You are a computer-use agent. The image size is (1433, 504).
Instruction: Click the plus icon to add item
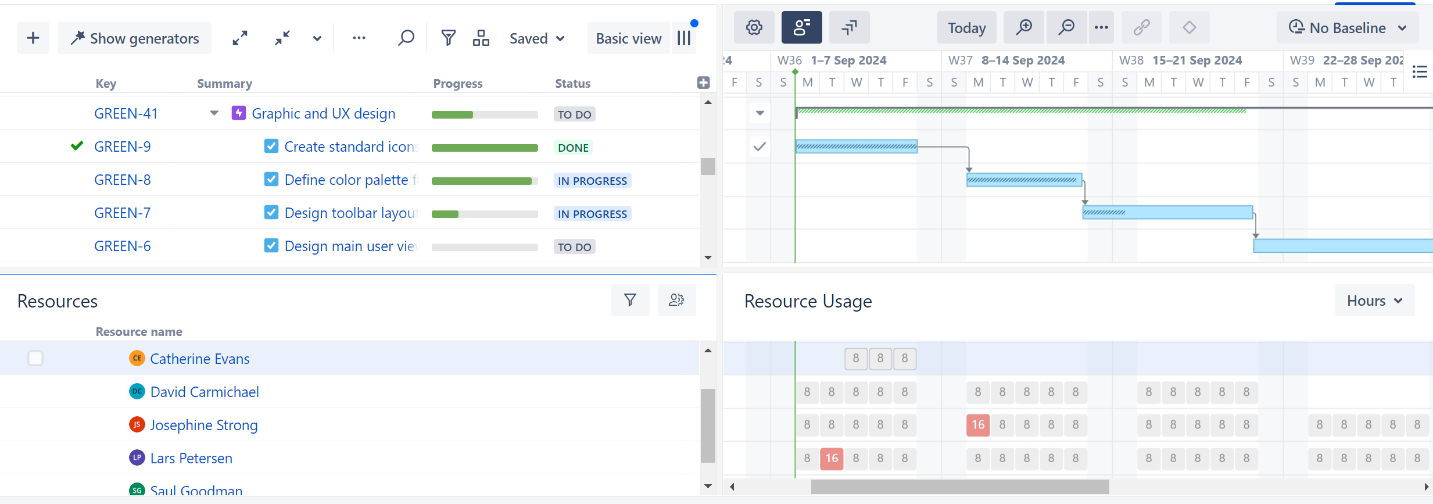pyautogui.click(x=33, y=38)
